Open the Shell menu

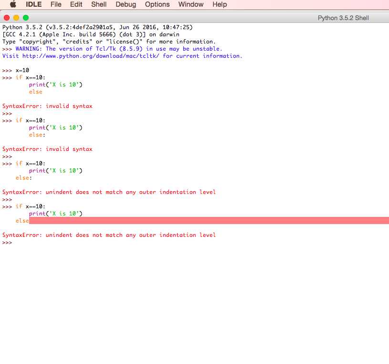(x=99, y=4)
